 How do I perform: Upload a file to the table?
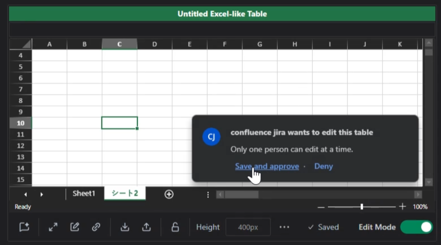146,227
